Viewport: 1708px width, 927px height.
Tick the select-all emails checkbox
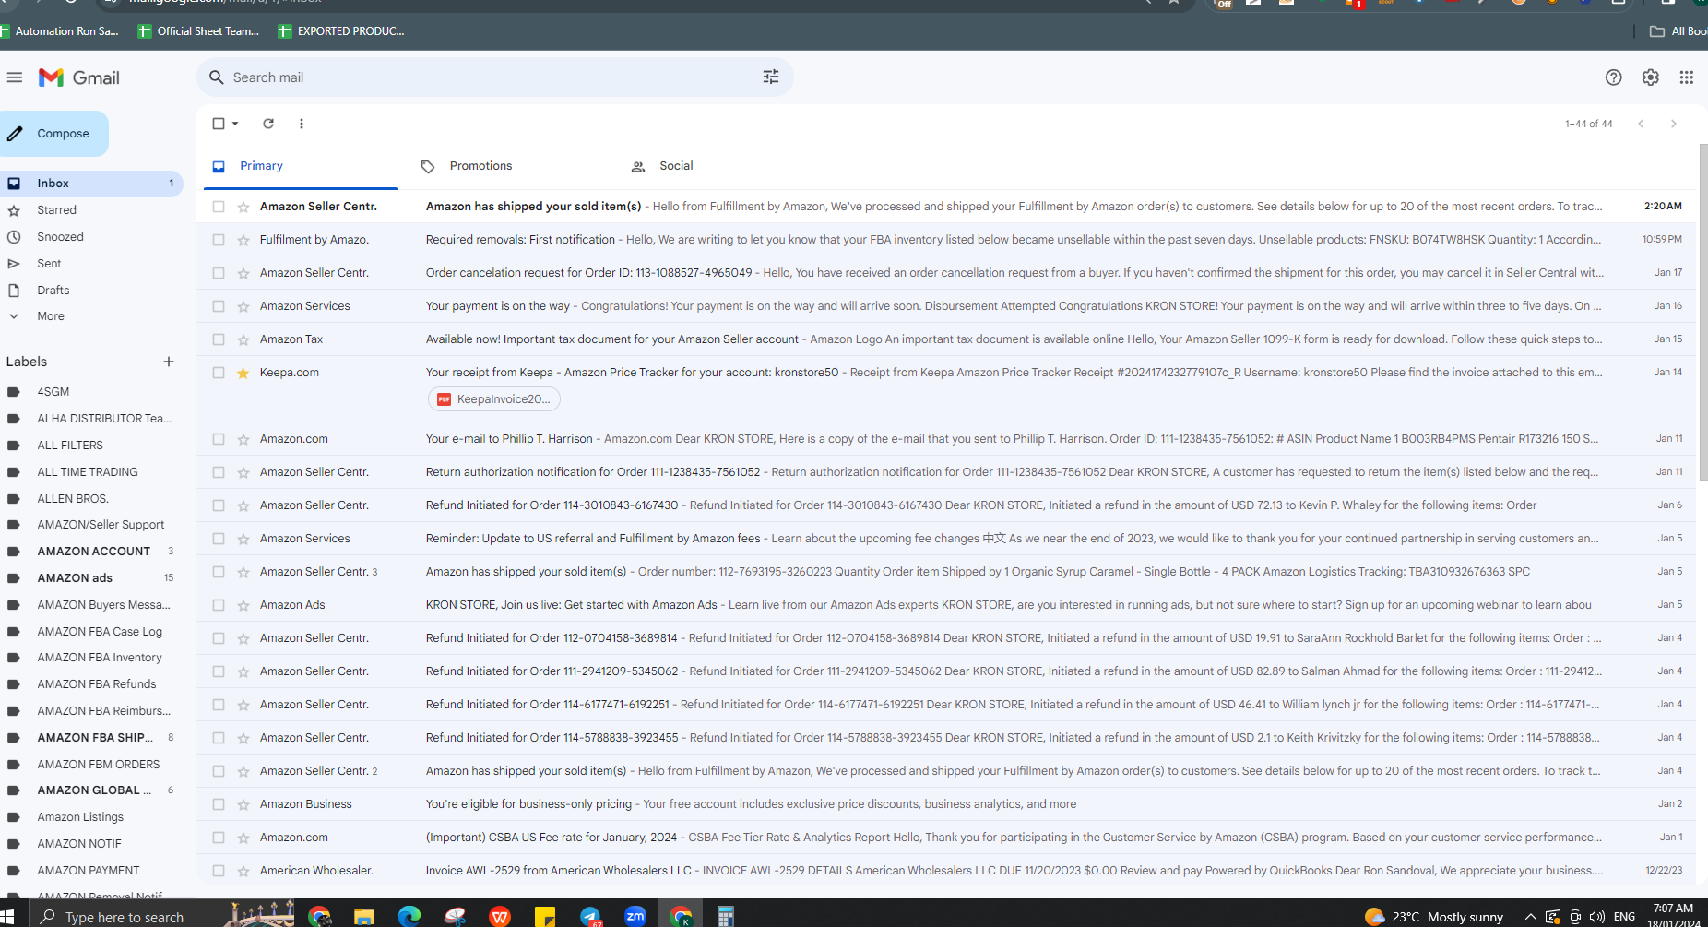click(219, 124)
